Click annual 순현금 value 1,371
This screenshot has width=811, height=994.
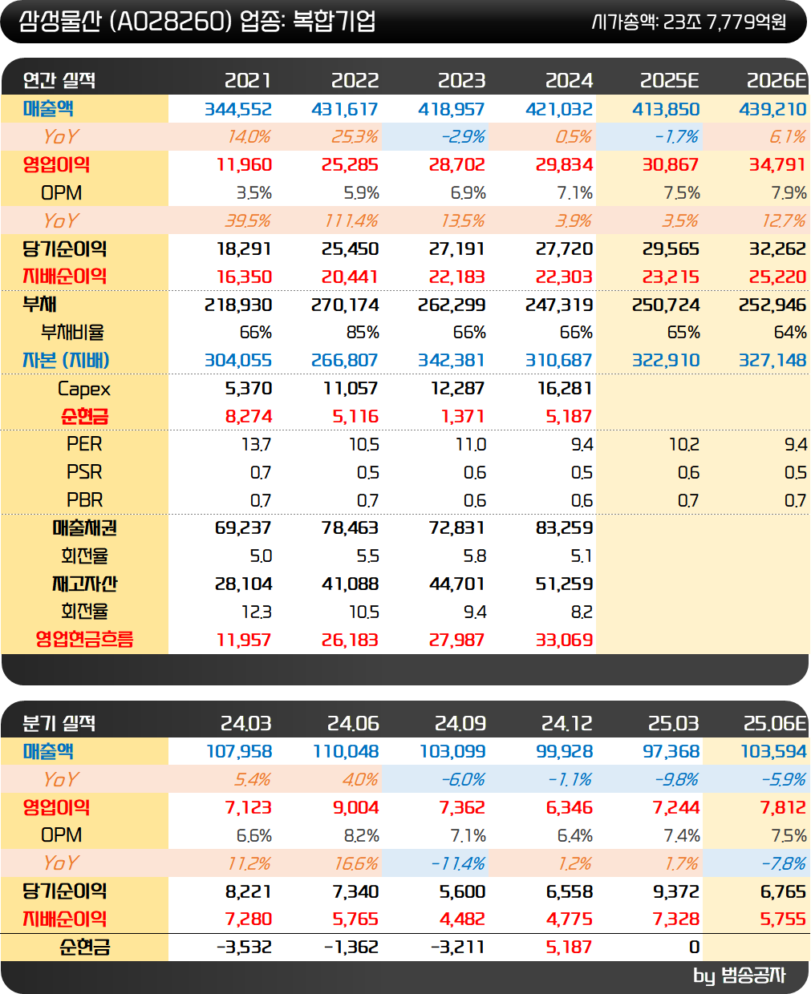click(463, 417)
